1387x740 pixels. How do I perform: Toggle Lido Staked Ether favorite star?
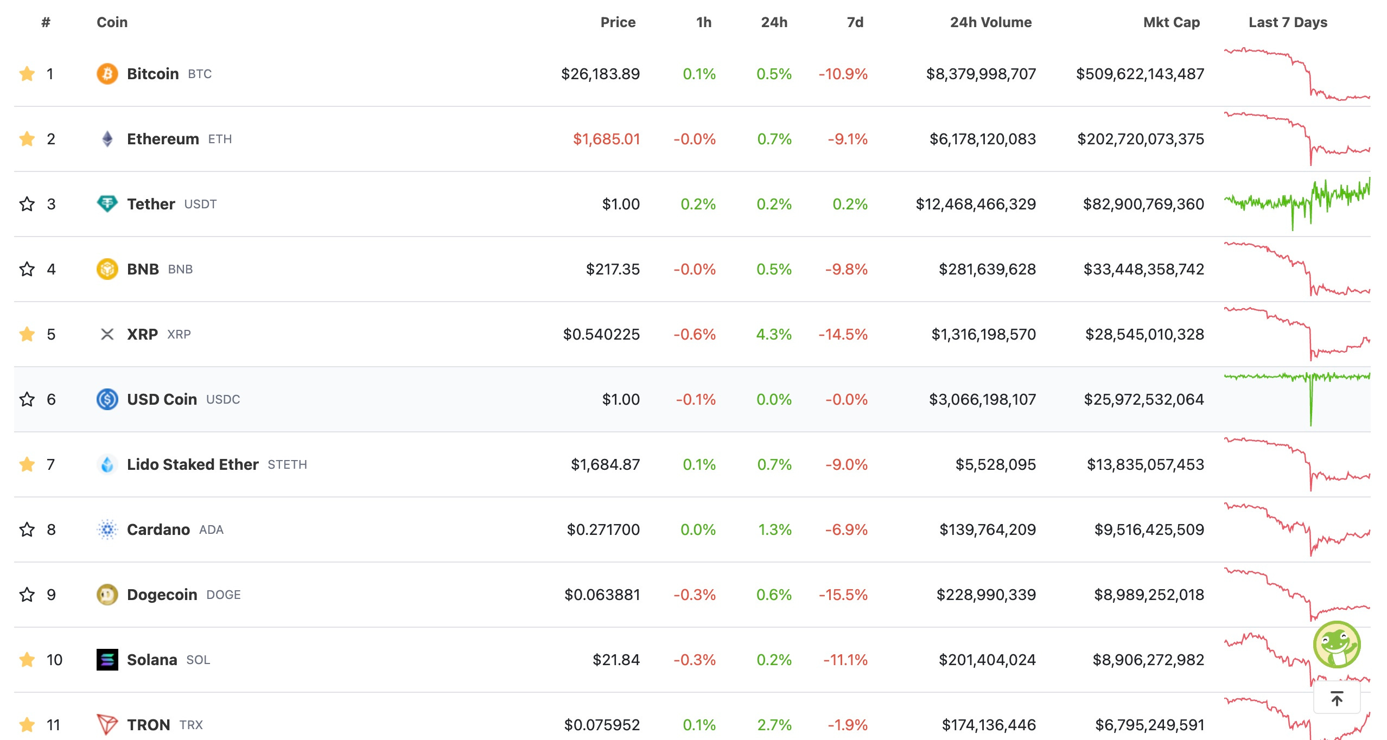[27, 464]
